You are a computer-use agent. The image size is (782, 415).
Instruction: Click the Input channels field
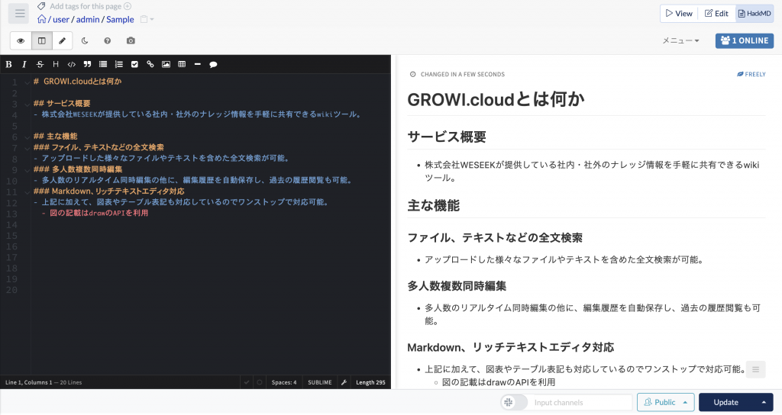pyautogui.click(x=580, y=403)
